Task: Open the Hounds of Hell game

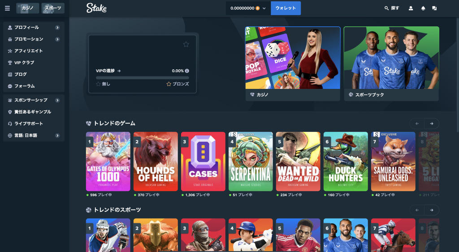Action: pos(156,162)
